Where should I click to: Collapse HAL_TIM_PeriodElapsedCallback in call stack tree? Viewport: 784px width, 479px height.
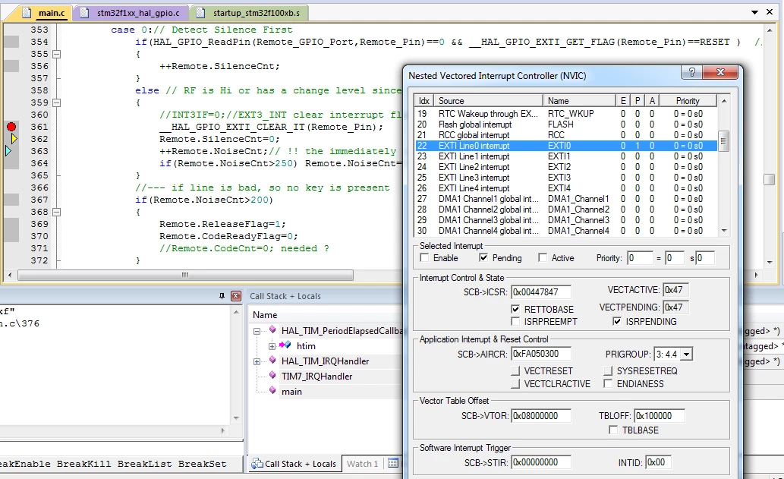click(x=257, y=331)
